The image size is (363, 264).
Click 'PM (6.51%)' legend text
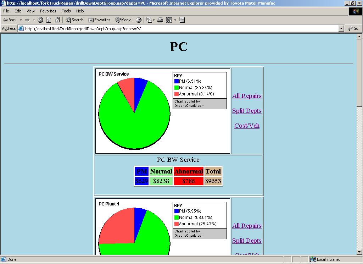190,81
